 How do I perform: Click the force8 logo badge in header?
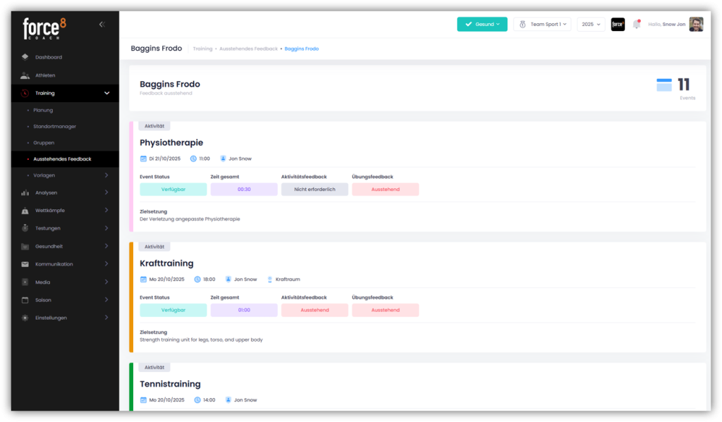point(618,25)
